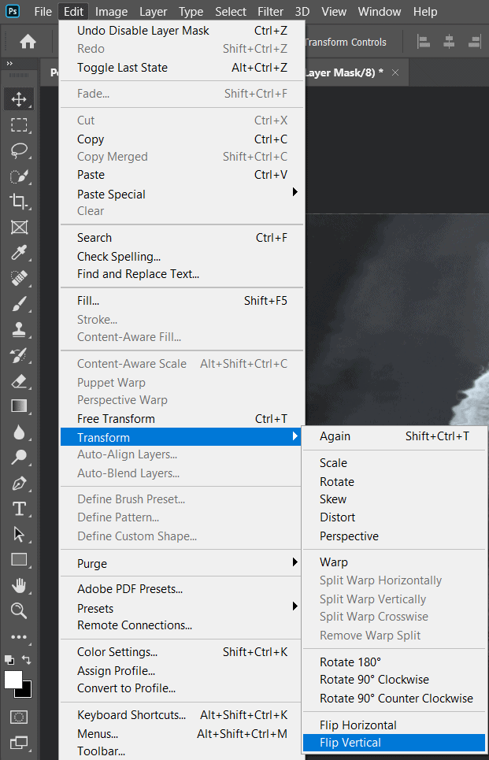This screenshot has width=489, height=760.
Task: Select the Hand tool
Action: pos(19,585)
